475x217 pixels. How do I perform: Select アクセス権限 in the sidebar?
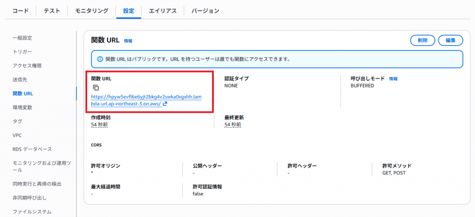pos(27,66)
